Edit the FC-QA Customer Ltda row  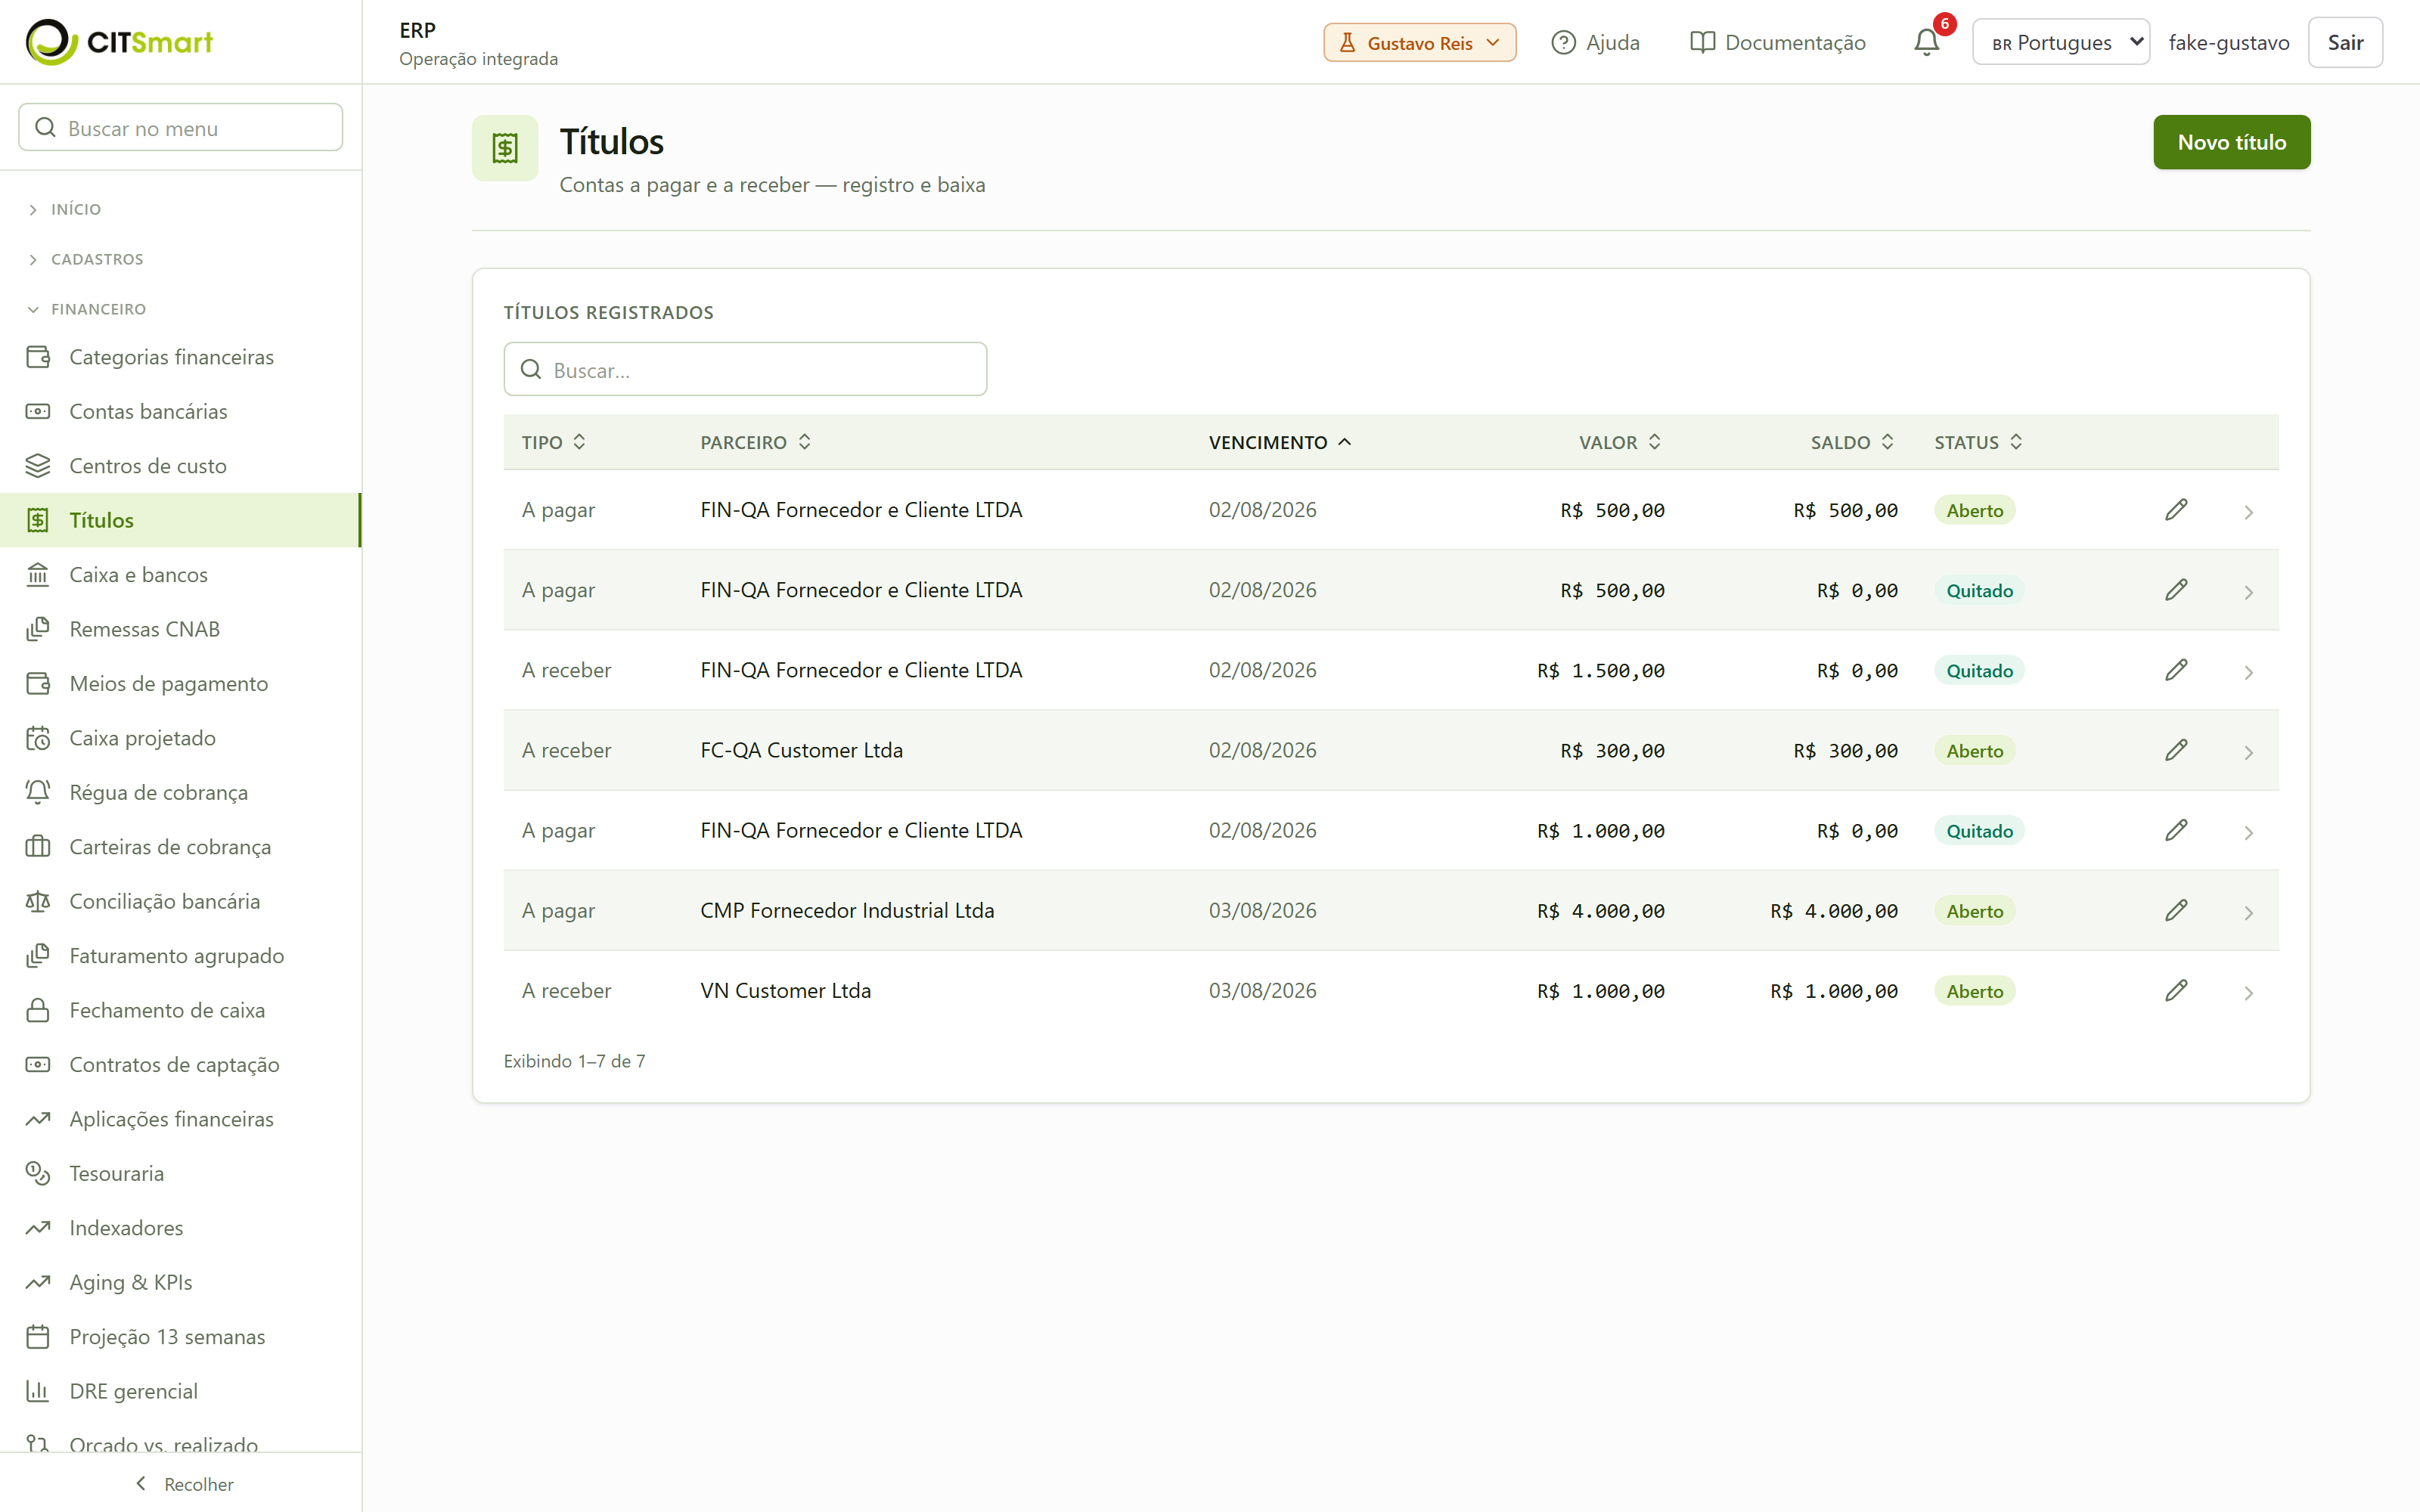click(x=2176, y=750)
